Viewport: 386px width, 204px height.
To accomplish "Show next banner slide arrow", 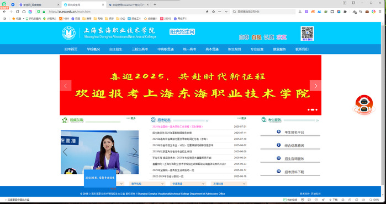I will pyautogui.click(x=315, y=86).
